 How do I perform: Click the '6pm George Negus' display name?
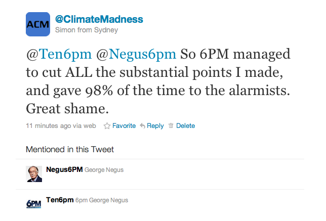[102, 200]
